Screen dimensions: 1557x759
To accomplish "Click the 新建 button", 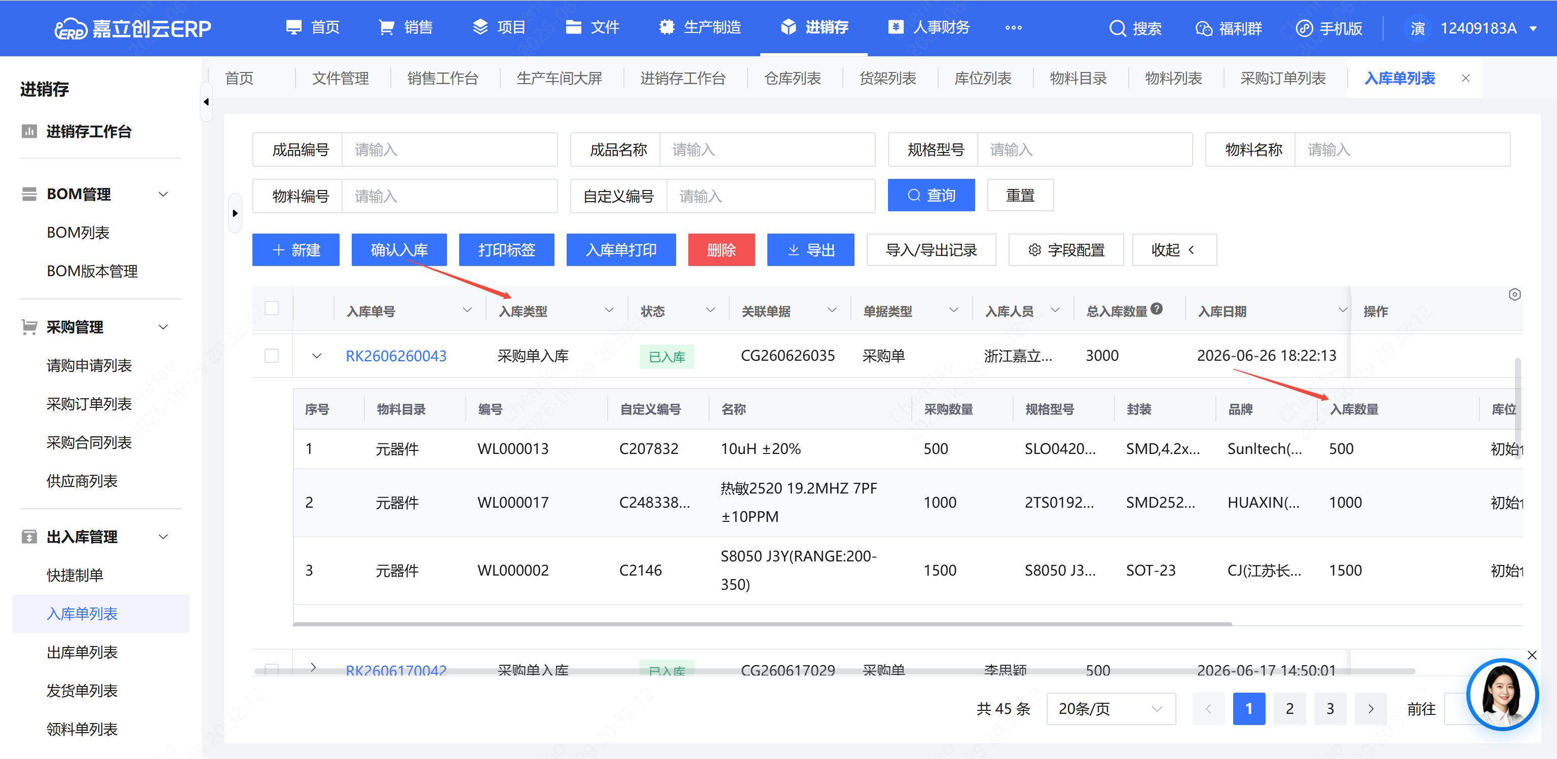I will (295, 250).
